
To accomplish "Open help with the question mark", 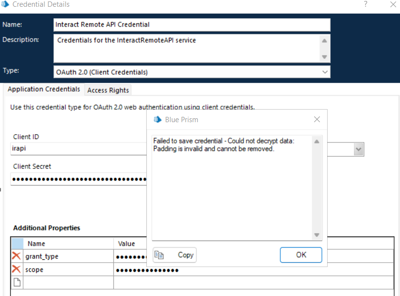I will point(366,4).
